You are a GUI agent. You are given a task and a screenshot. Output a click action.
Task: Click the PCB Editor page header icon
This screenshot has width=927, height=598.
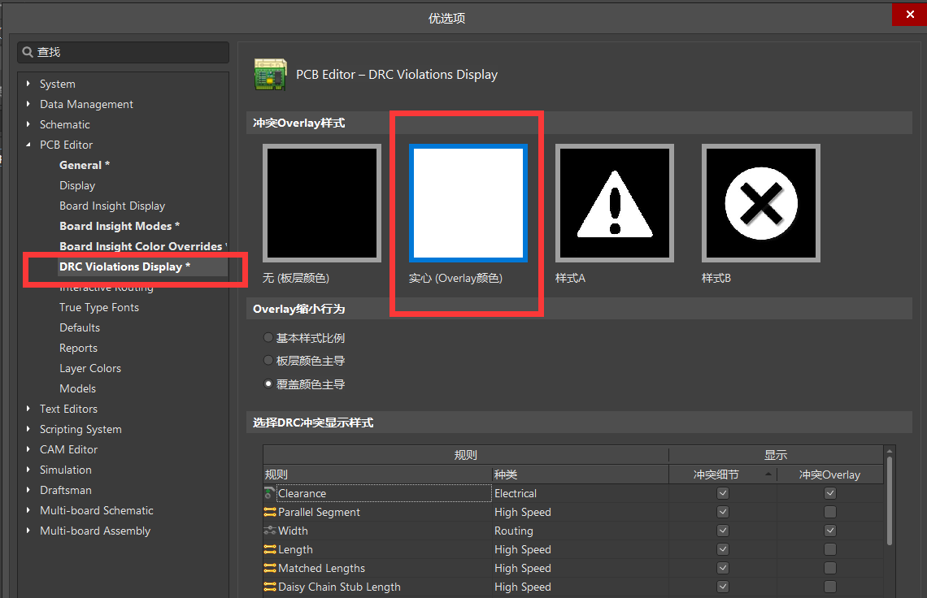269,74
